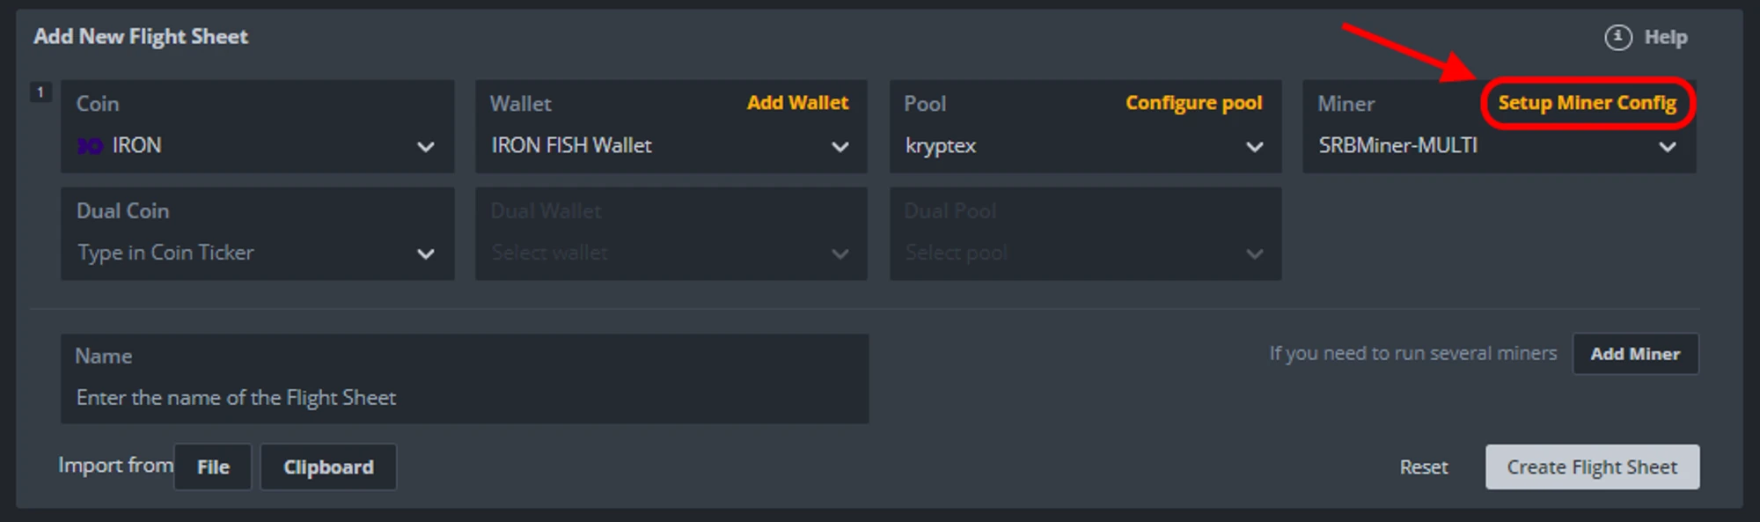Screen dimensions: 1760x522
Task: Expand the Coin dropdown chevron
Action: [426, 147]
